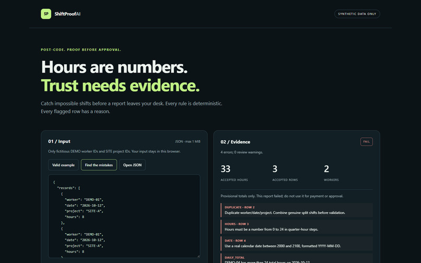Click inside the JSON records textarea
The height and width of the screenshot is (263, 421).
coord(124,217)
